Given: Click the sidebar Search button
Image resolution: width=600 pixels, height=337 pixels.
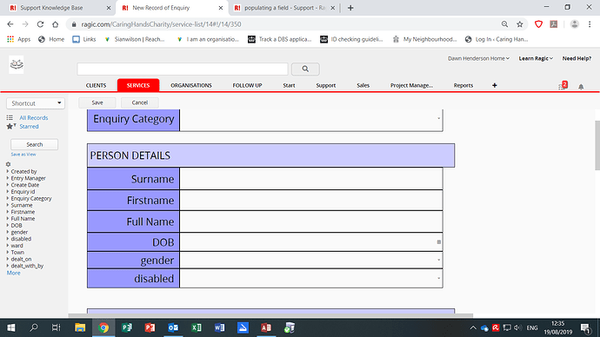Looking at the screenshot, I should (x=35, y=144).
